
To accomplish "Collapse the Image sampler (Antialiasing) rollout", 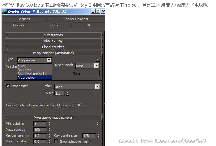I will [53, 53].
